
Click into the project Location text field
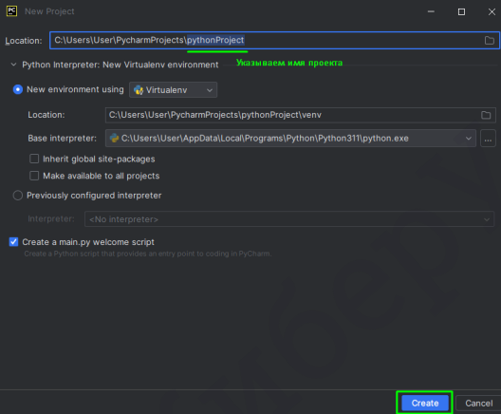click(x=274, y=41)
